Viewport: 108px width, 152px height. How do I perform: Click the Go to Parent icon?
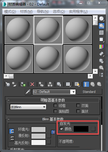click(x=93, y=84)
